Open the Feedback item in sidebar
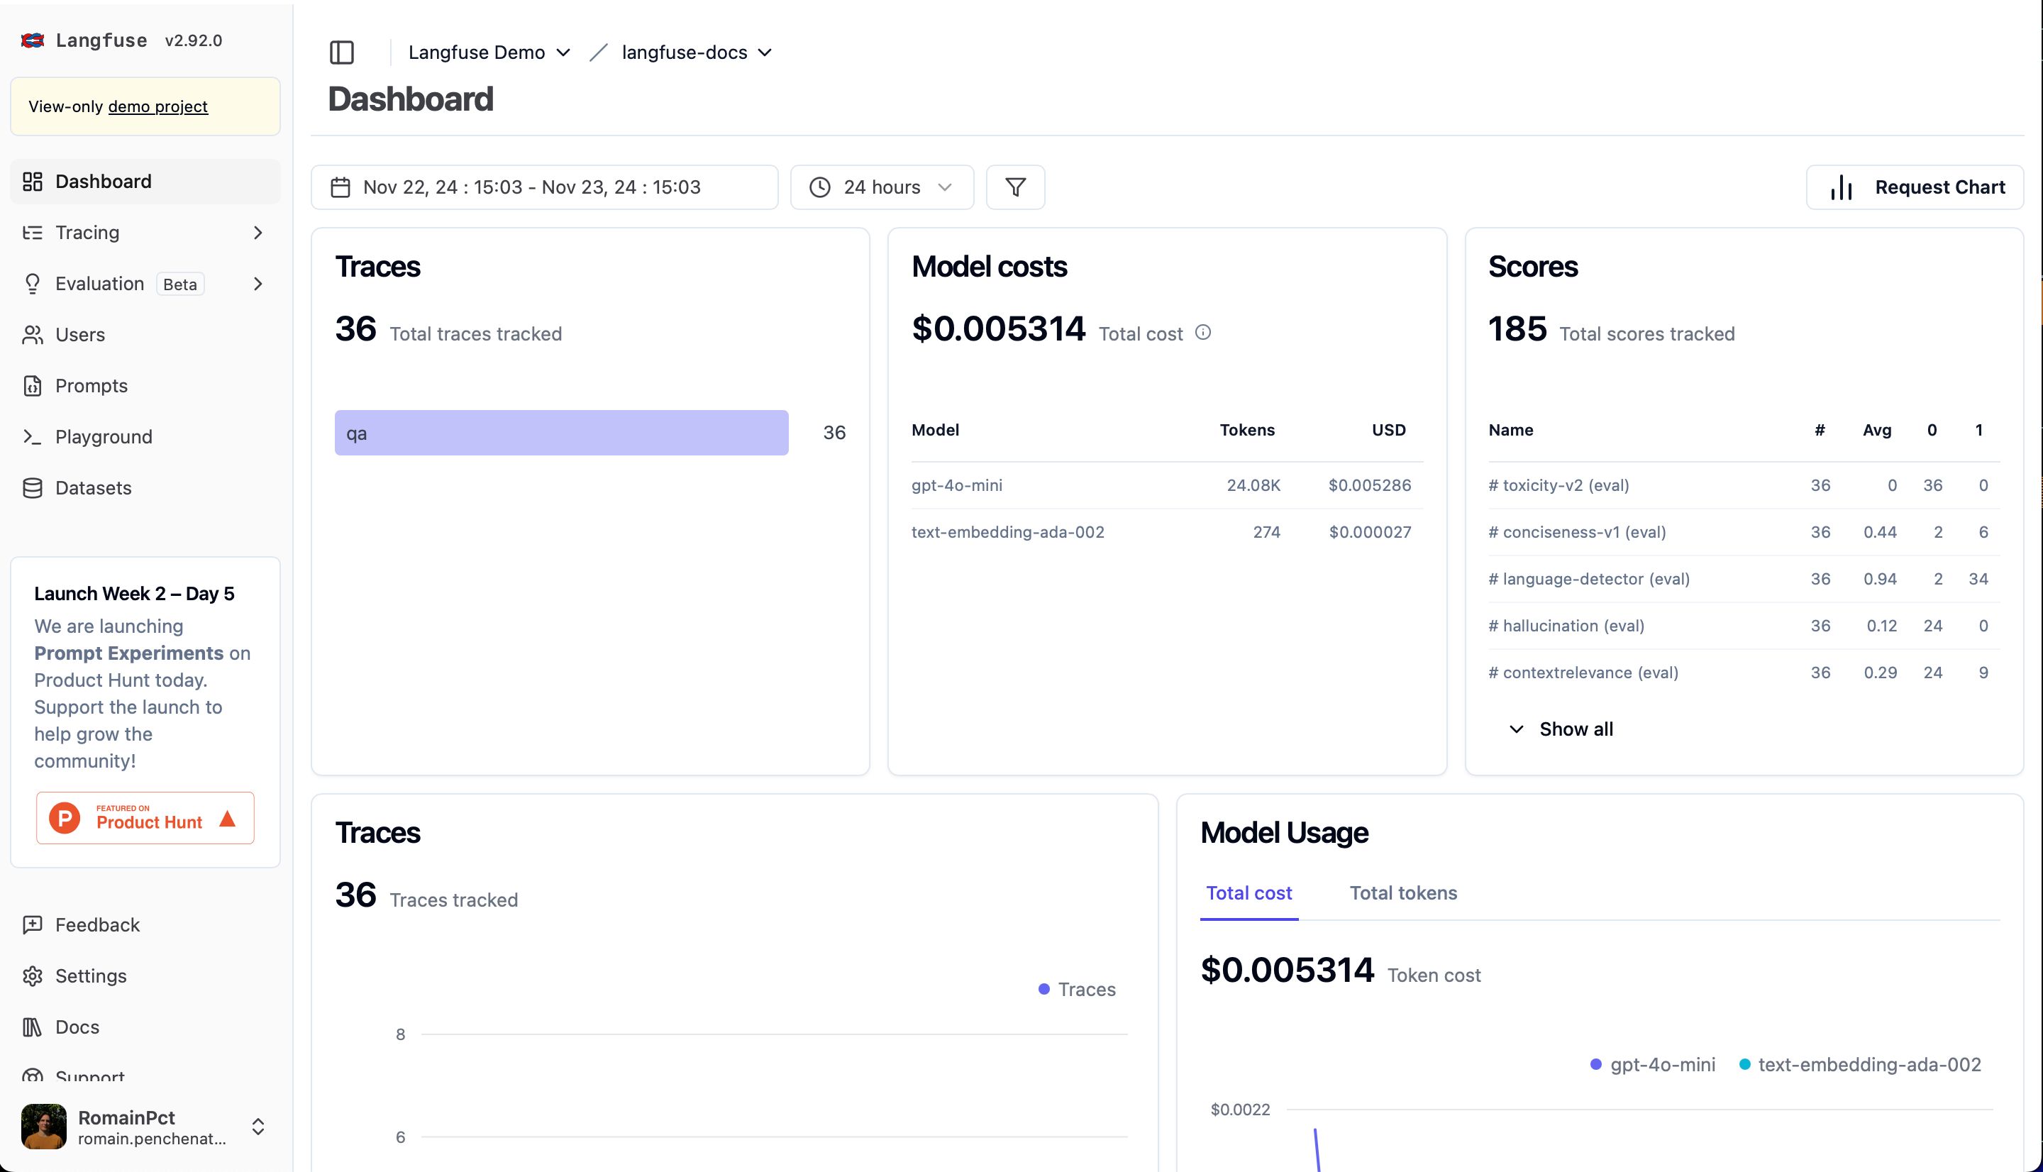Viewport: 2043px width, 1172px height. (145, 925)
